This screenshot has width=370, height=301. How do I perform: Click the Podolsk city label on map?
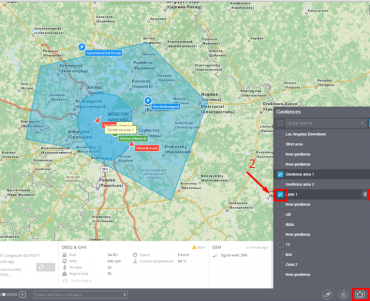111,183
